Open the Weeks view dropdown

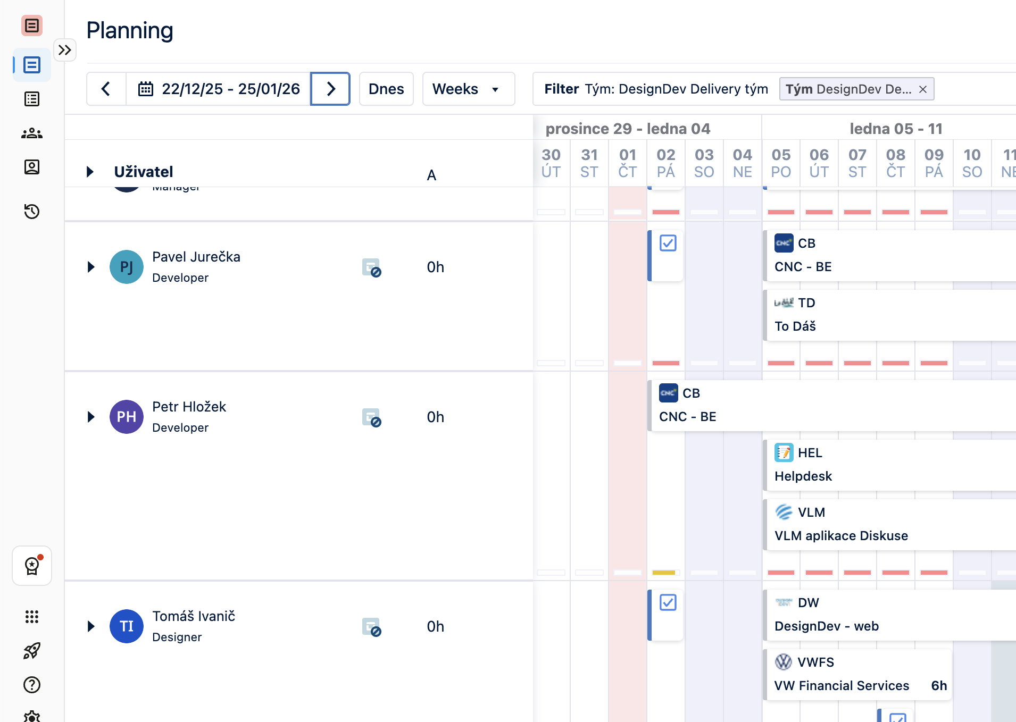point(468,89)
